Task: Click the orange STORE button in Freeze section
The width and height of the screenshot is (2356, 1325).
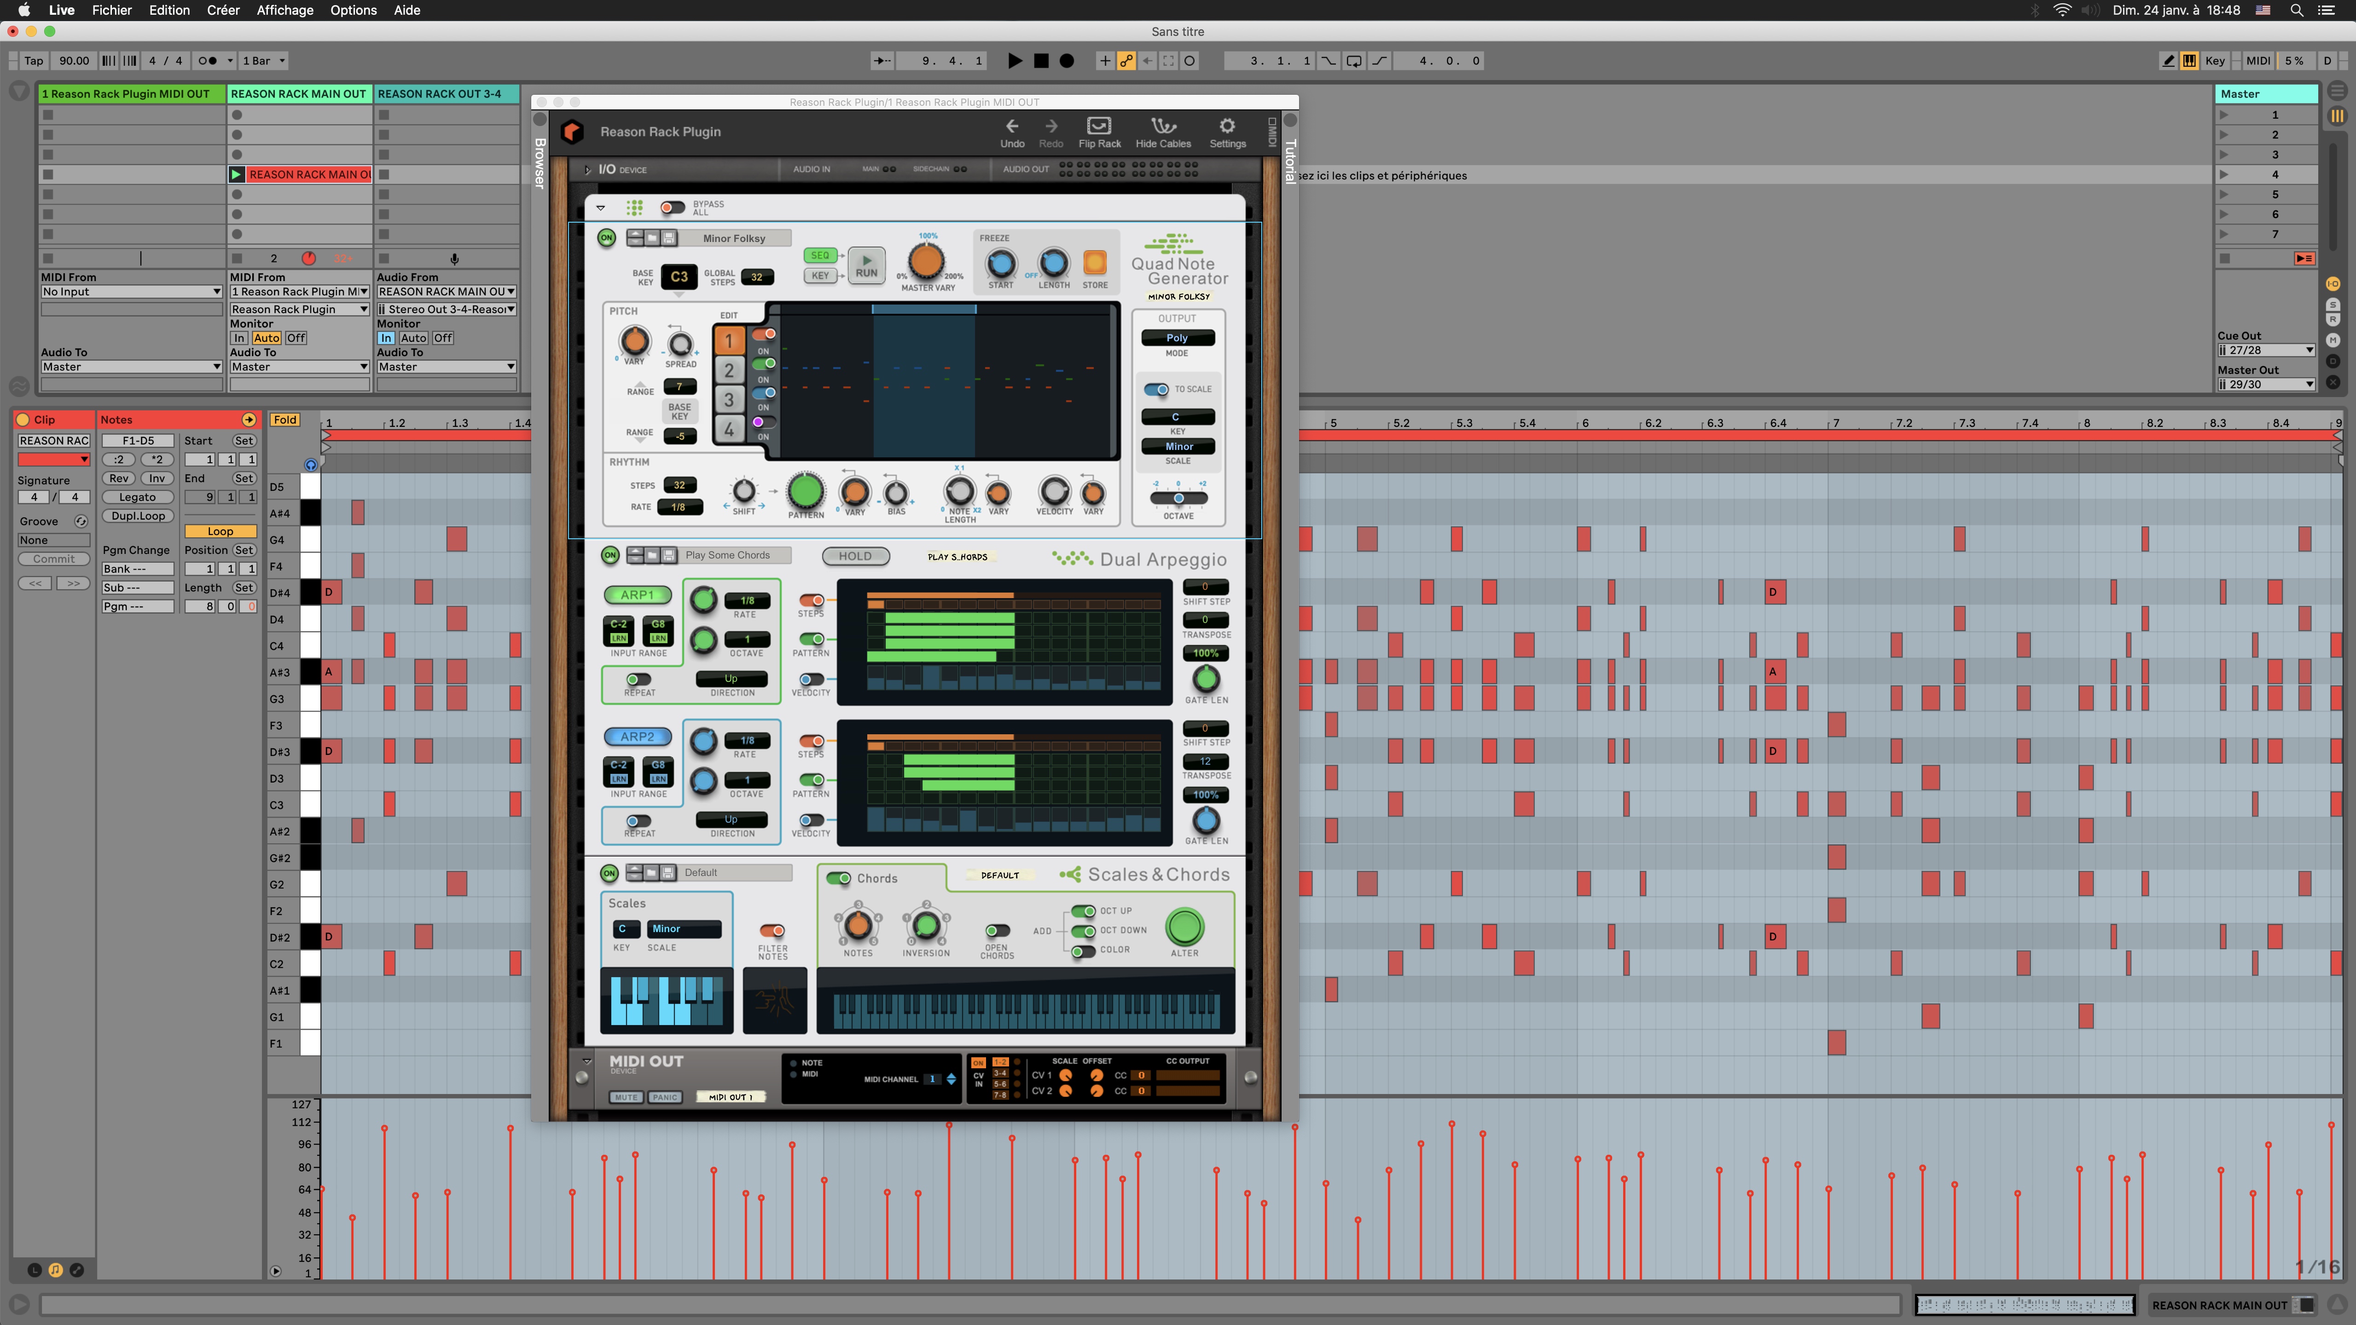Action: [1095, 263]
